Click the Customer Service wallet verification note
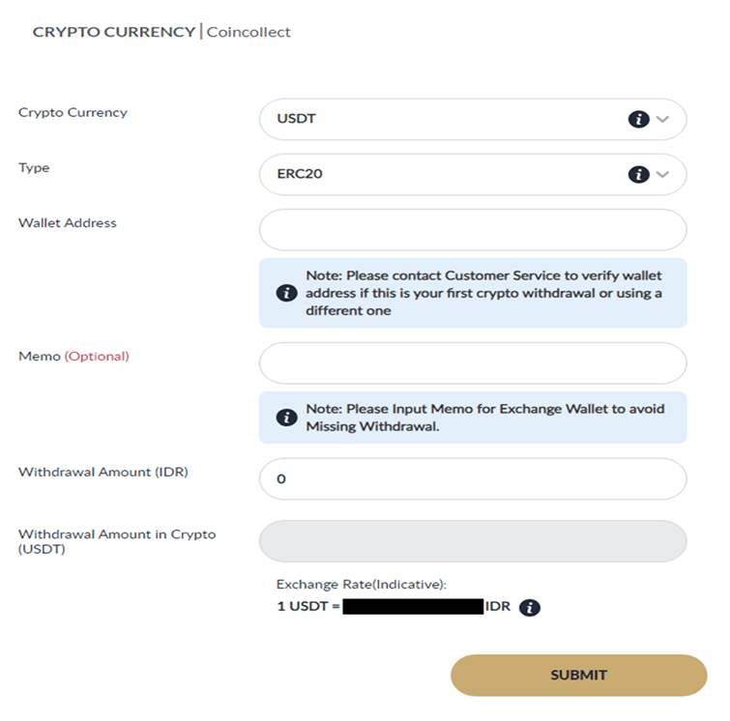Screen dimensions: 730x721 [483, 293]
